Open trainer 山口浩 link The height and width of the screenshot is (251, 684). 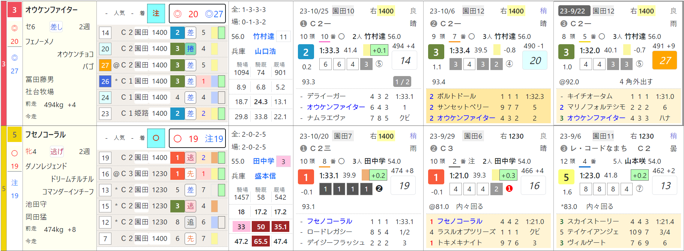pyautogui.click(x=265, y=51)
